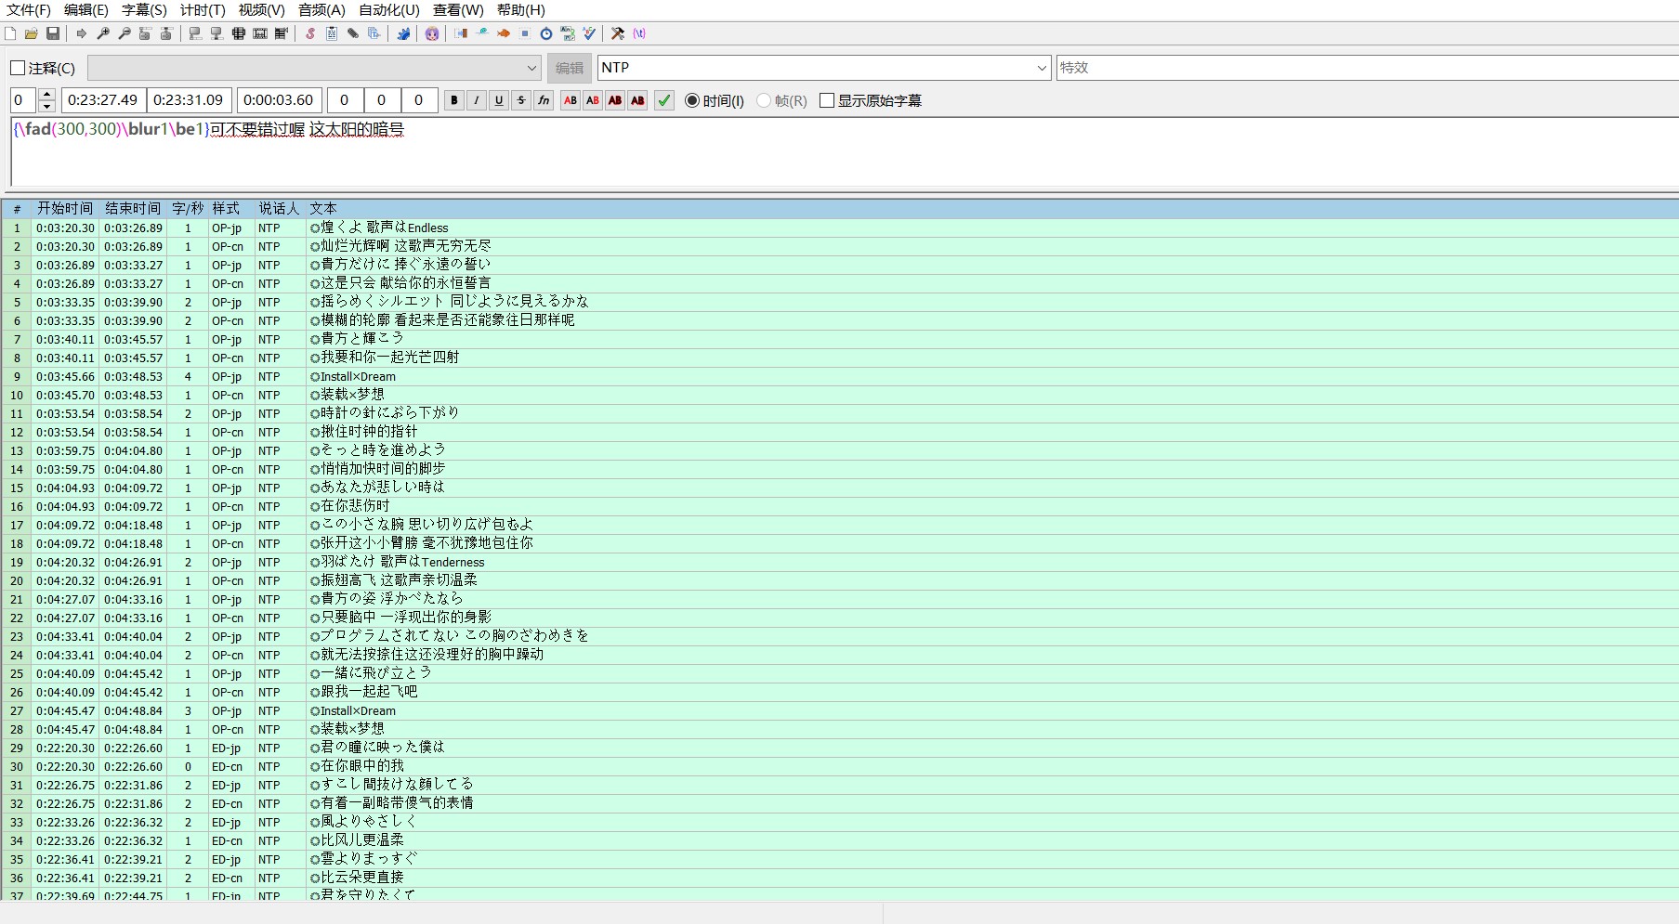The image size is (1679, 924).
Task: Decrease layer number with down arrow
Action: [x=47, y=106]
